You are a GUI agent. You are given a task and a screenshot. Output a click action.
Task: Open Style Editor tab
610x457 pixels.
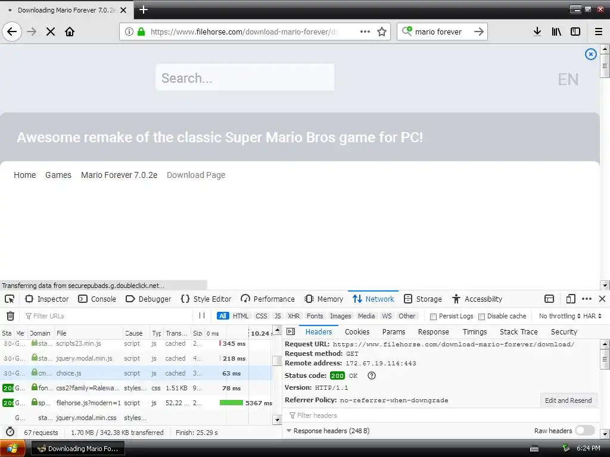click(x=206, y=299)
